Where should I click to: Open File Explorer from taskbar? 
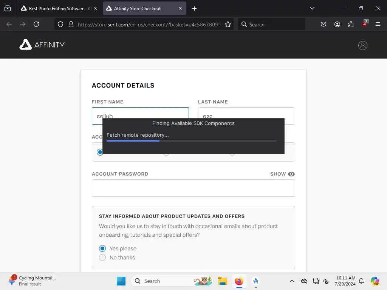(x=222, y=281)
